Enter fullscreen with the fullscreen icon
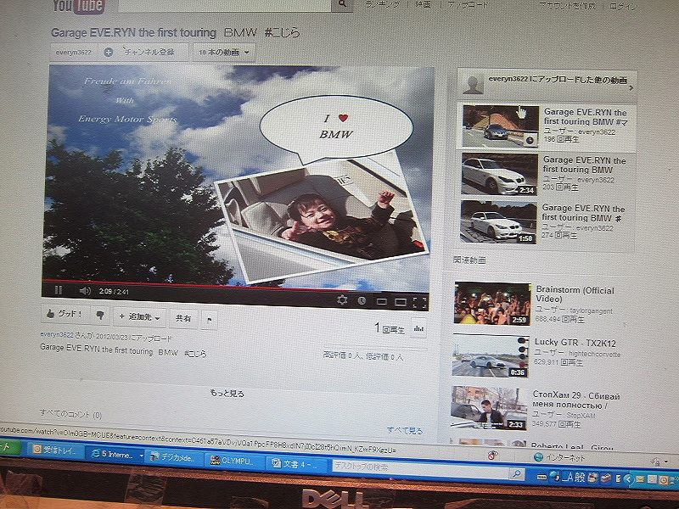Viewport: 679px width, 509px height. click(419, 303)
